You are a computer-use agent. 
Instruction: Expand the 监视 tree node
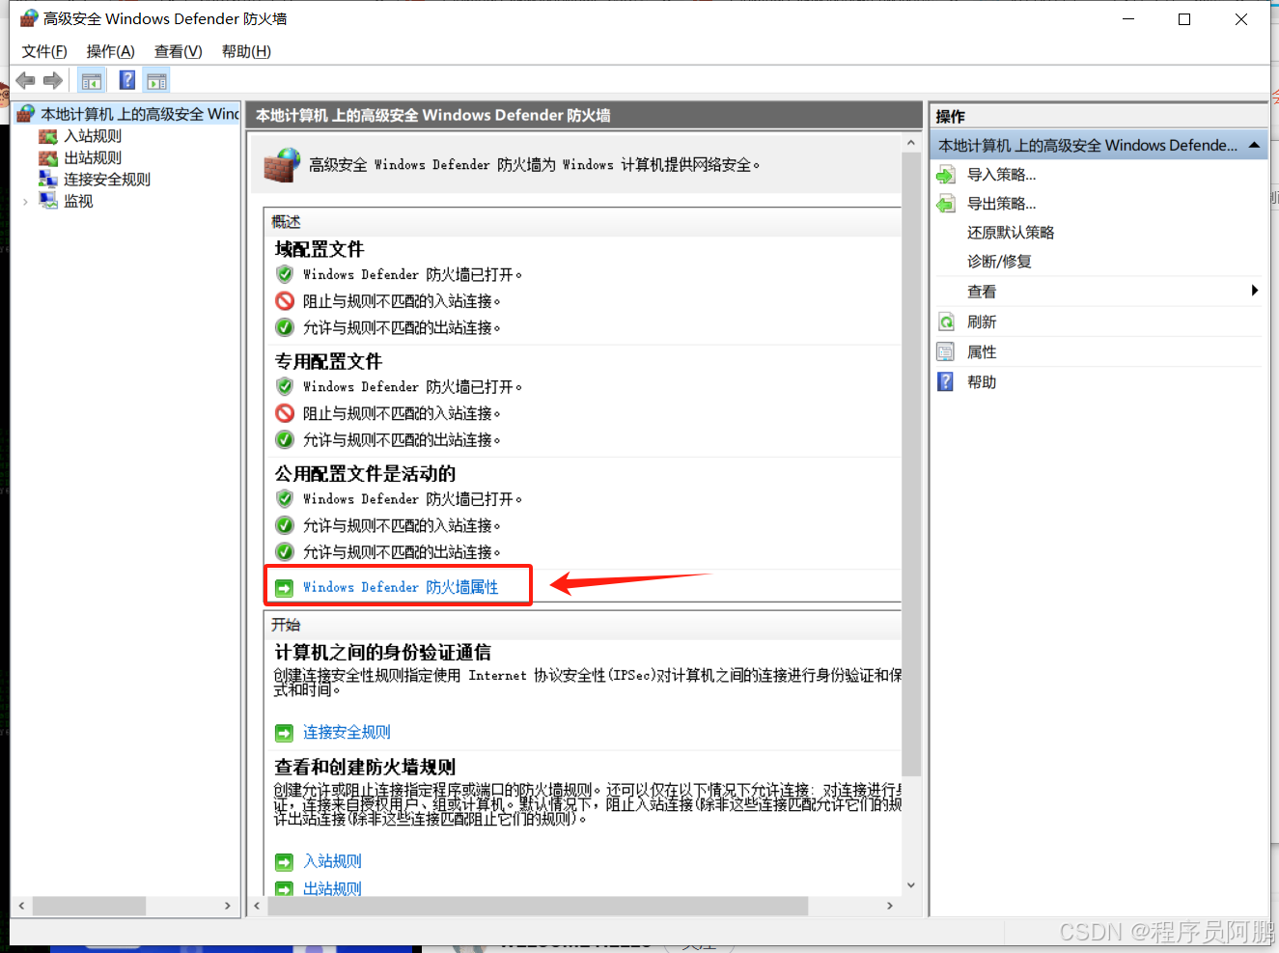(x=25, y=201)
